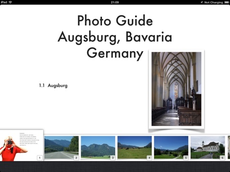Screen dimensions: 230x172
Task: Tap the page number 4 badge
Action: click(x=149, y=158)
